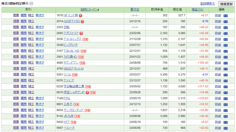This screenshot has width=236, height=132.
Task: Click mail icon in 守谷輸送機工業 row
Action: click(x=225, y=87)
